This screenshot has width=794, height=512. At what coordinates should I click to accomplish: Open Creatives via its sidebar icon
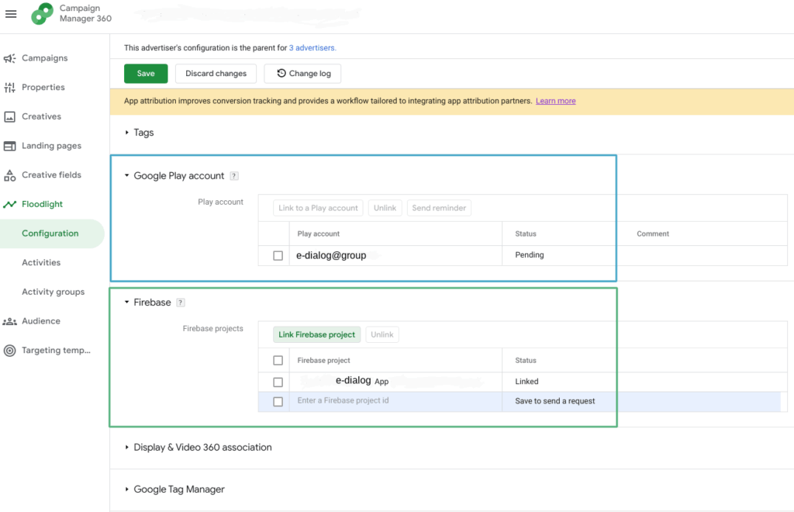11,116
